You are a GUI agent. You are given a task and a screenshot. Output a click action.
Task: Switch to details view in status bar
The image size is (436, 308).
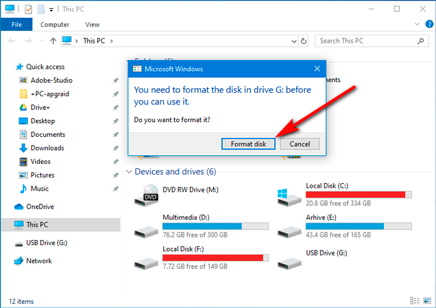click(414, 301)
